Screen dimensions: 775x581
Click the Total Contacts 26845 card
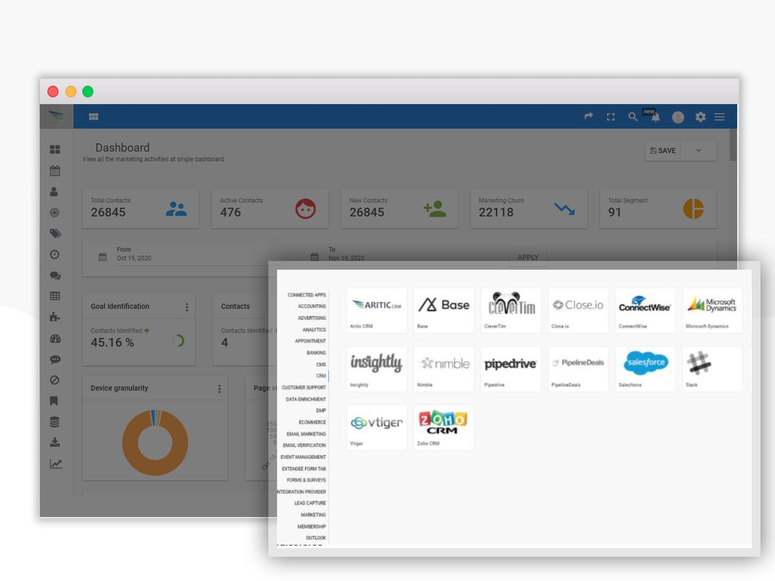pyautogui.click(x=140, y=208)
